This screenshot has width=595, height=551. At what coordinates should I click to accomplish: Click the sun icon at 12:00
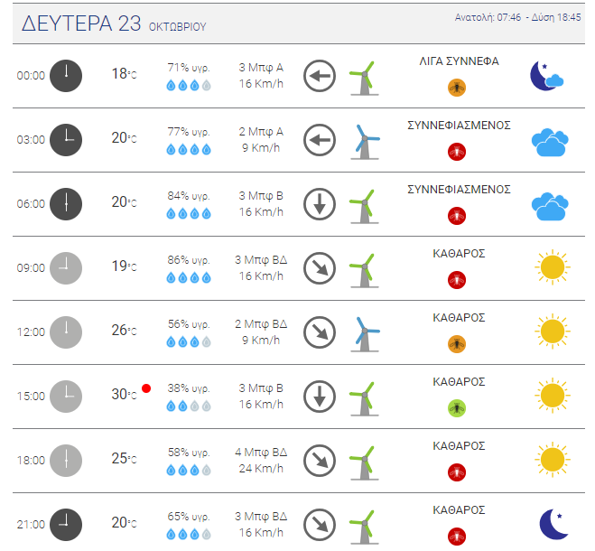553,332
